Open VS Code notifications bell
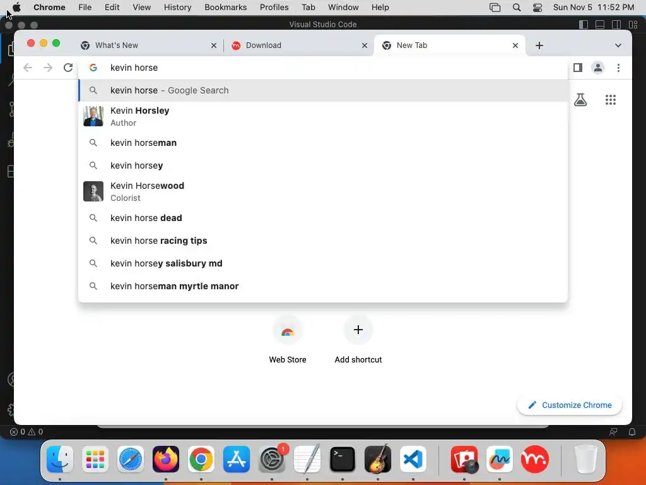This screenshot has width=646, height=485. click(x=632, y=432)
